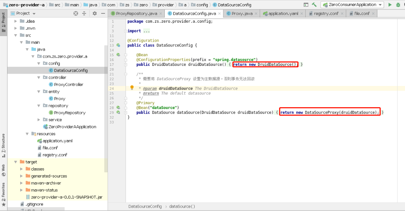Click the bean gutter icon on line 28

118,108
